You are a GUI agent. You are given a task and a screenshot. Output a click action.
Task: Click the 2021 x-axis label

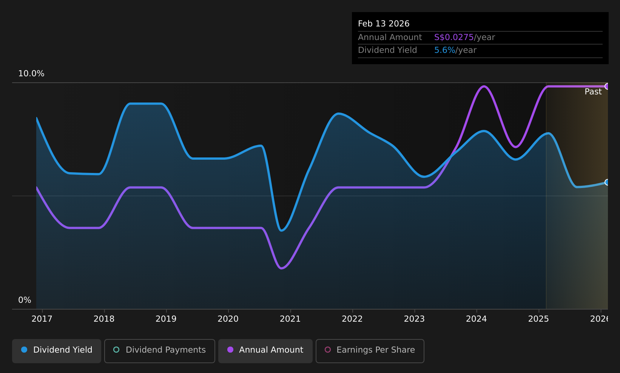click(290, 319)
